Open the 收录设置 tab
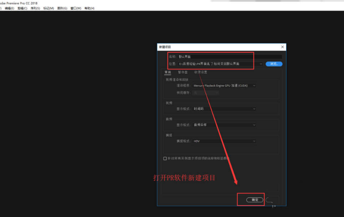Image resolution: width=344 pixels, height=217 pixels. tap(200, 72)
